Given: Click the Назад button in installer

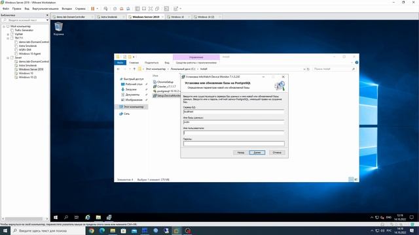Looking at the screenshot, I should tap(240, 152).
